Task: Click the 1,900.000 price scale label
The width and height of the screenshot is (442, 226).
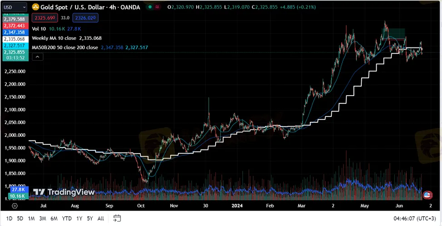Action: click(x=15, y=161)
